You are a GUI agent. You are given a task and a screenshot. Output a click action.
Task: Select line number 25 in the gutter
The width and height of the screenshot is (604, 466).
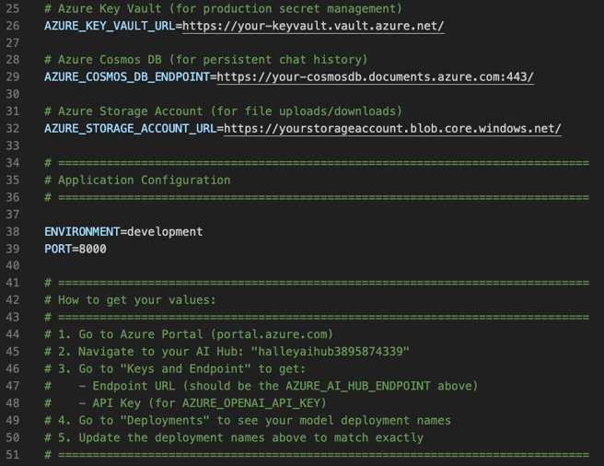(x=13, y=8)
